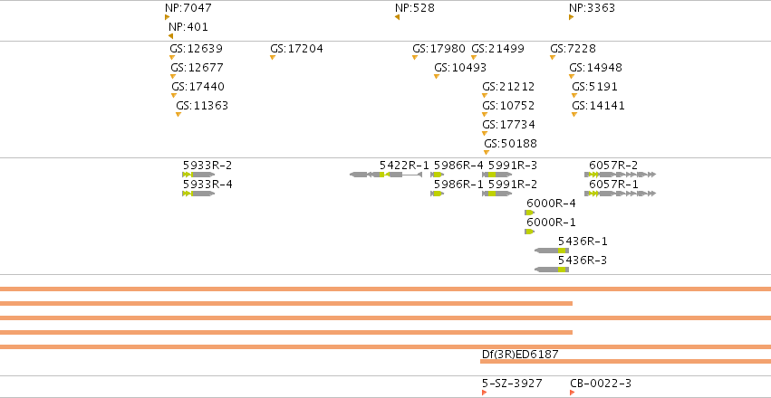Open the NP:7047 label text

click(x=188, y=8)
